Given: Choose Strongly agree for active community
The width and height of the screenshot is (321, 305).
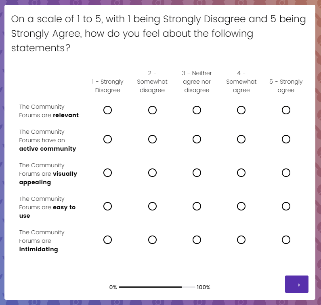Looking at the screenshot, I should (286, 139).
